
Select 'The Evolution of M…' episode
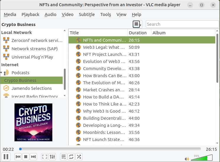[142, 83]
